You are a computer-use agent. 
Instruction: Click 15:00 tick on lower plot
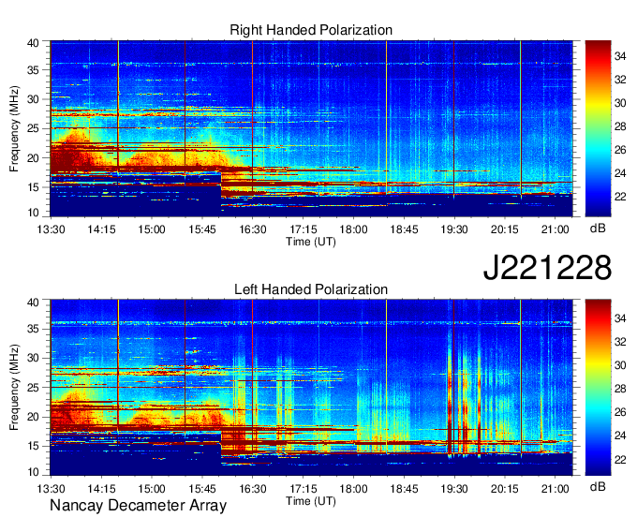pos(152,489)
